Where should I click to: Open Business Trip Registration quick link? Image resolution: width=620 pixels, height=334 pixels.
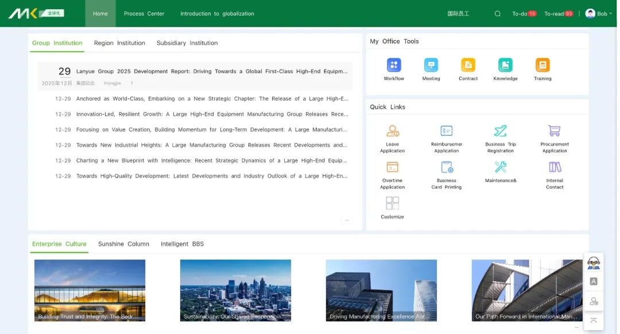tap(500, 131)
